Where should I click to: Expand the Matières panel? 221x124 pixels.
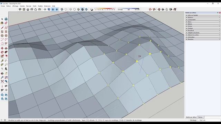pyautogui.click(x=203, y=18)
